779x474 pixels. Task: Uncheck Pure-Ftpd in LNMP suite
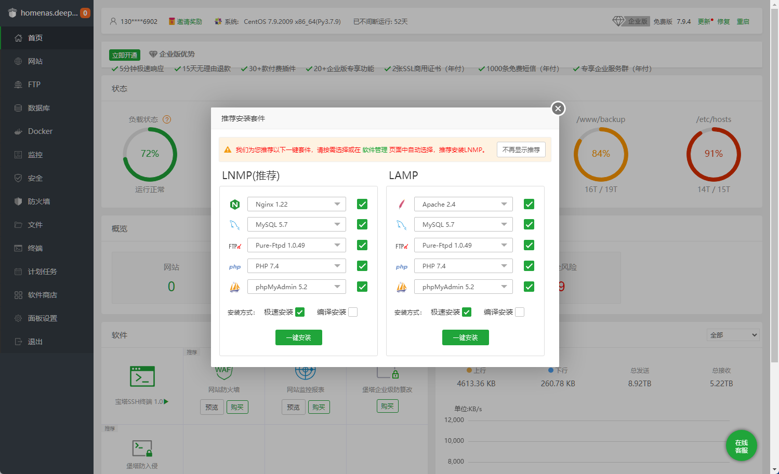tap(362, 245)
